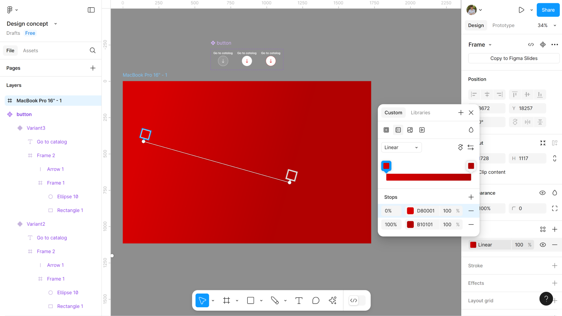
Task: Click the D80001 color swatch
Action: click(x=410, y=211)
